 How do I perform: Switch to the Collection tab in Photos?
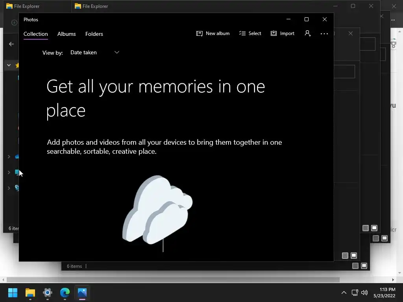(35, 34)
